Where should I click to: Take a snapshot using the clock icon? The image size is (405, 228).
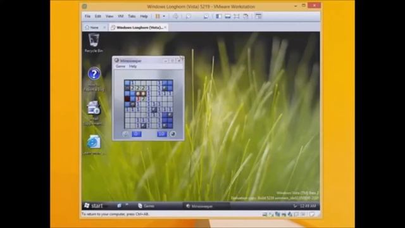point(189,16)
